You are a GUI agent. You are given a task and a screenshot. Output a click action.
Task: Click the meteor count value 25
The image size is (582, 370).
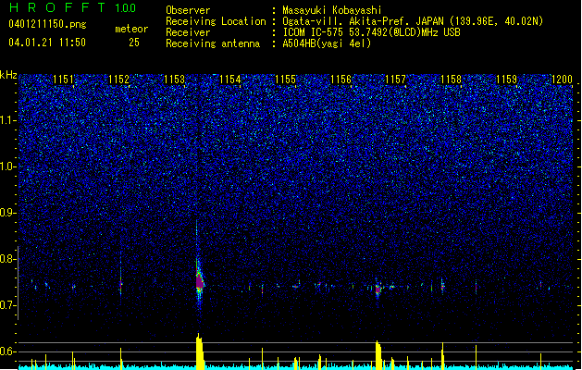click(x=134, y=43)
